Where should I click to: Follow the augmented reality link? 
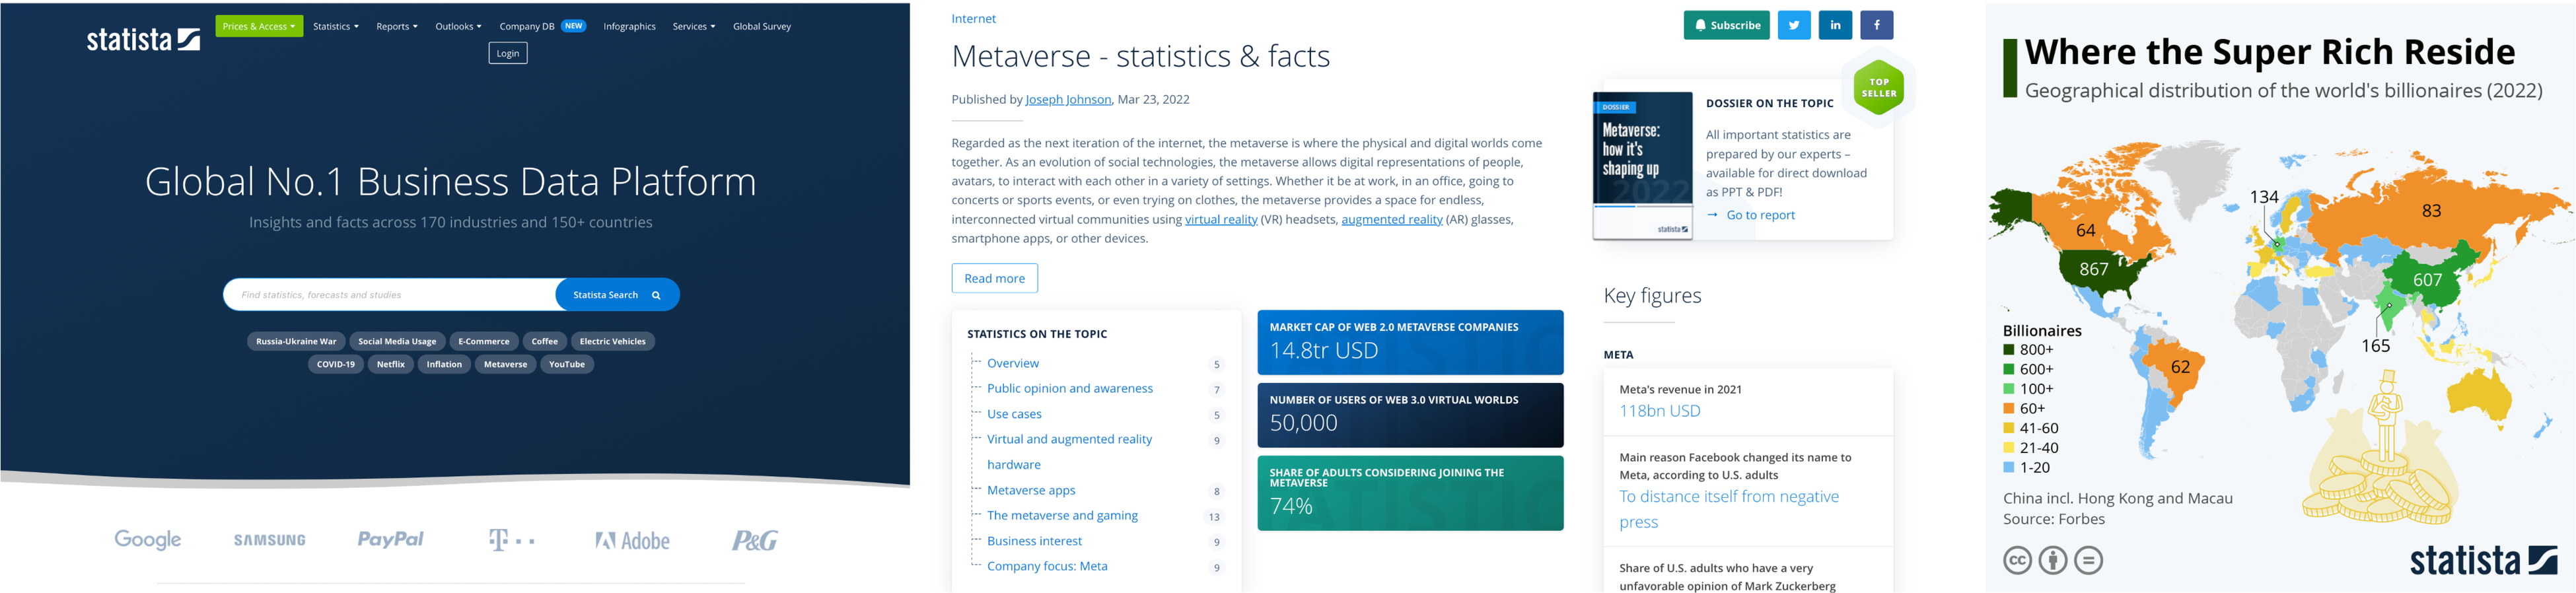(1392, 219)
